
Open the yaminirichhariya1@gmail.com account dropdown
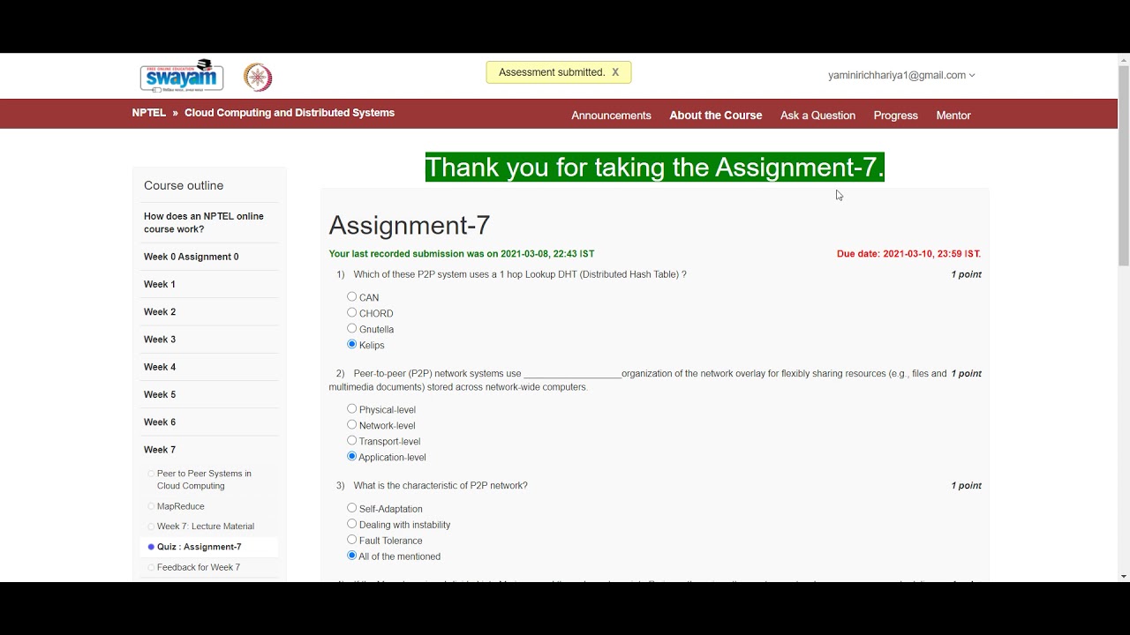[x=901, y=75]
